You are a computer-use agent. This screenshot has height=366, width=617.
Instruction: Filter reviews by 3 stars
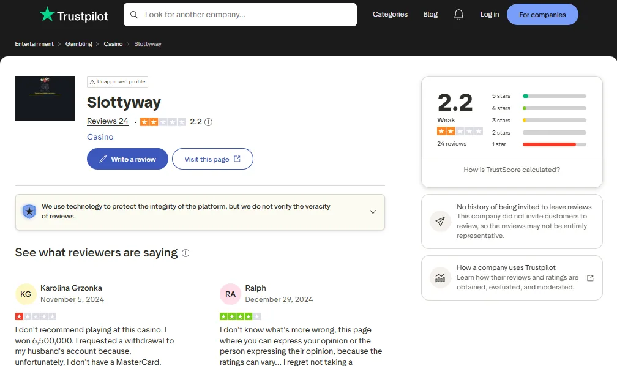539,121
